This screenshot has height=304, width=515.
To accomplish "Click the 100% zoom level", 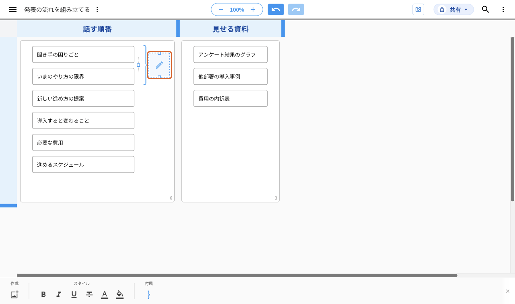I will (x=237, y=10).
